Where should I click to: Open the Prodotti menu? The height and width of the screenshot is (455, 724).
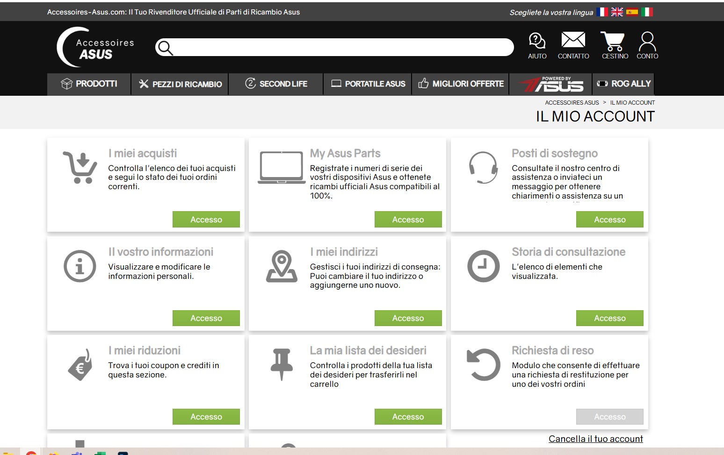pos(89,84)
